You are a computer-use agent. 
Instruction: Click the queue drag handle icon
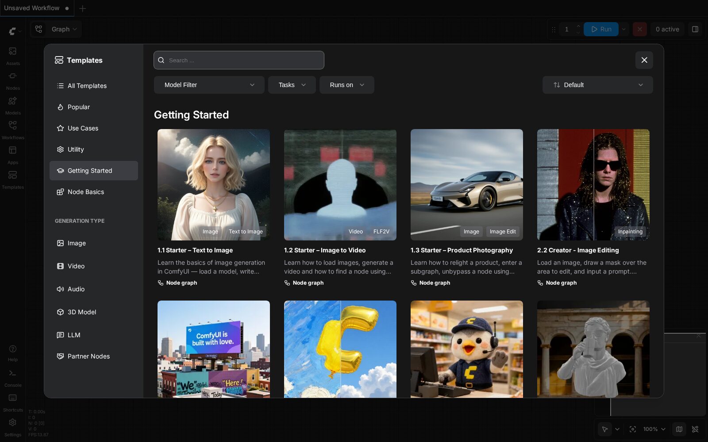coord(554,29)
